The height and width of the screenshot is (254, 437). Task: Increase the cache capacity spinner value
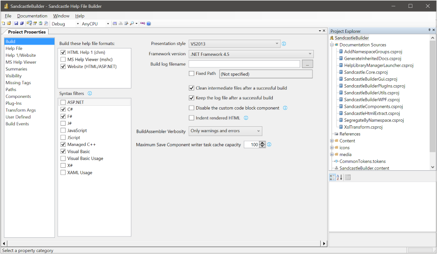tap(262, 143)
